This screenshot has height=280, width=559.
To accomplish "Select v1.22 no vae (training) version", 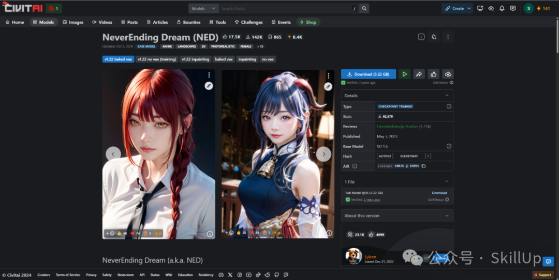I will click(157, 59).
